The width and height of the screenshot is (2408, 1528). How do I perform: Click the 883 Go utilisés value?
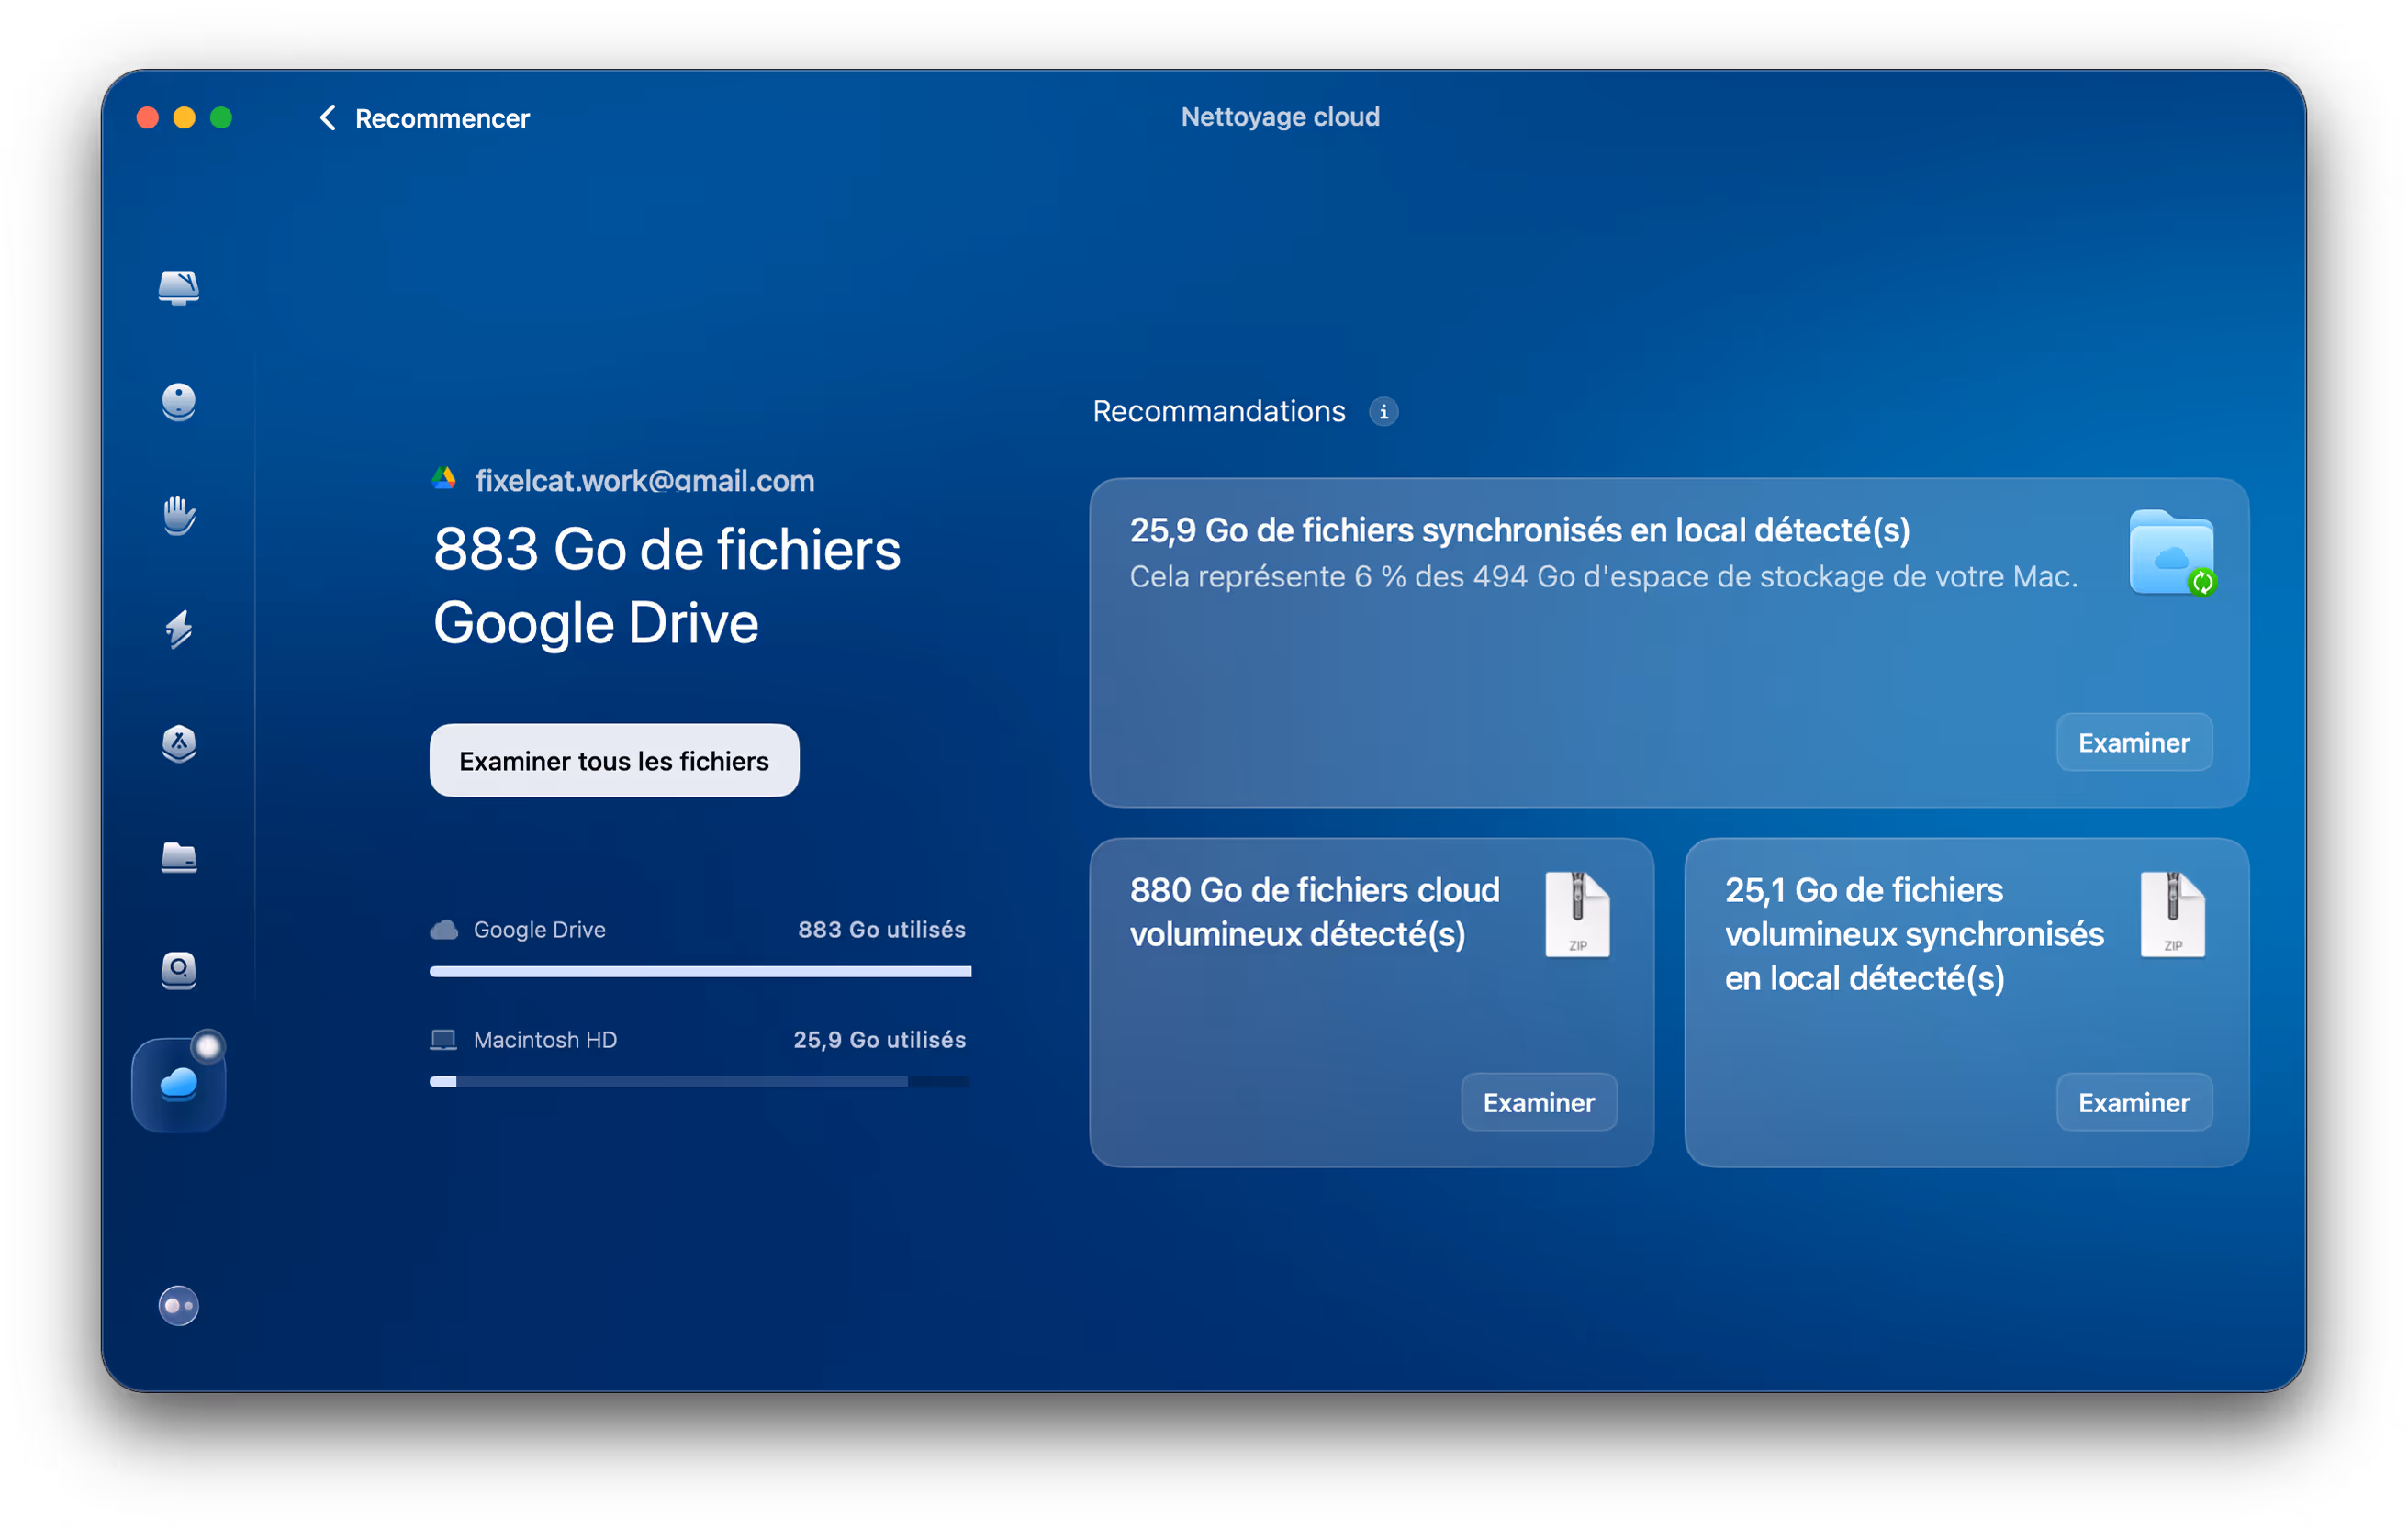(882, 930)
